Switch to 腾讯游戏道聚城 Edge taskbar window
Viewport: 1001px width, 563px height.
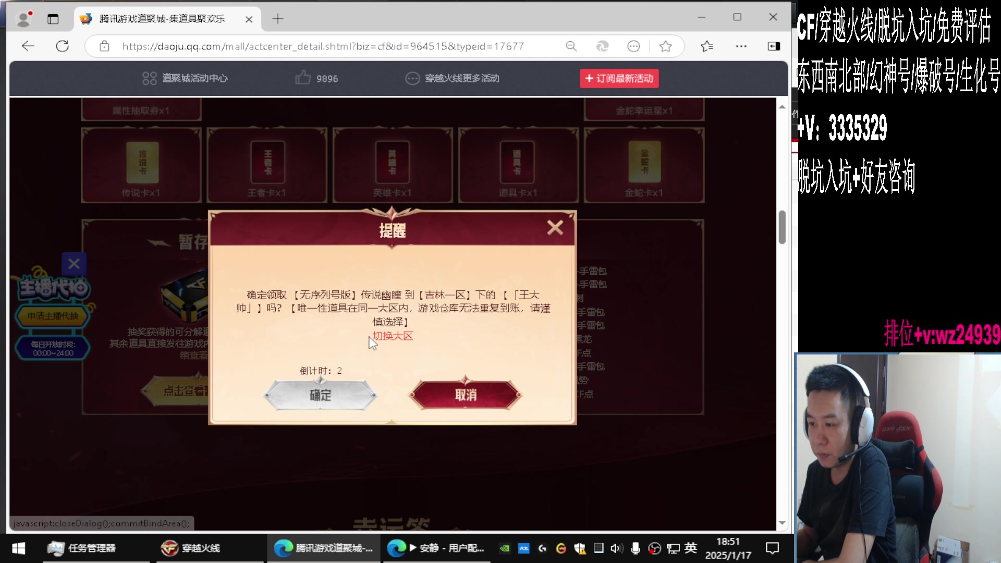click(324, 548)
